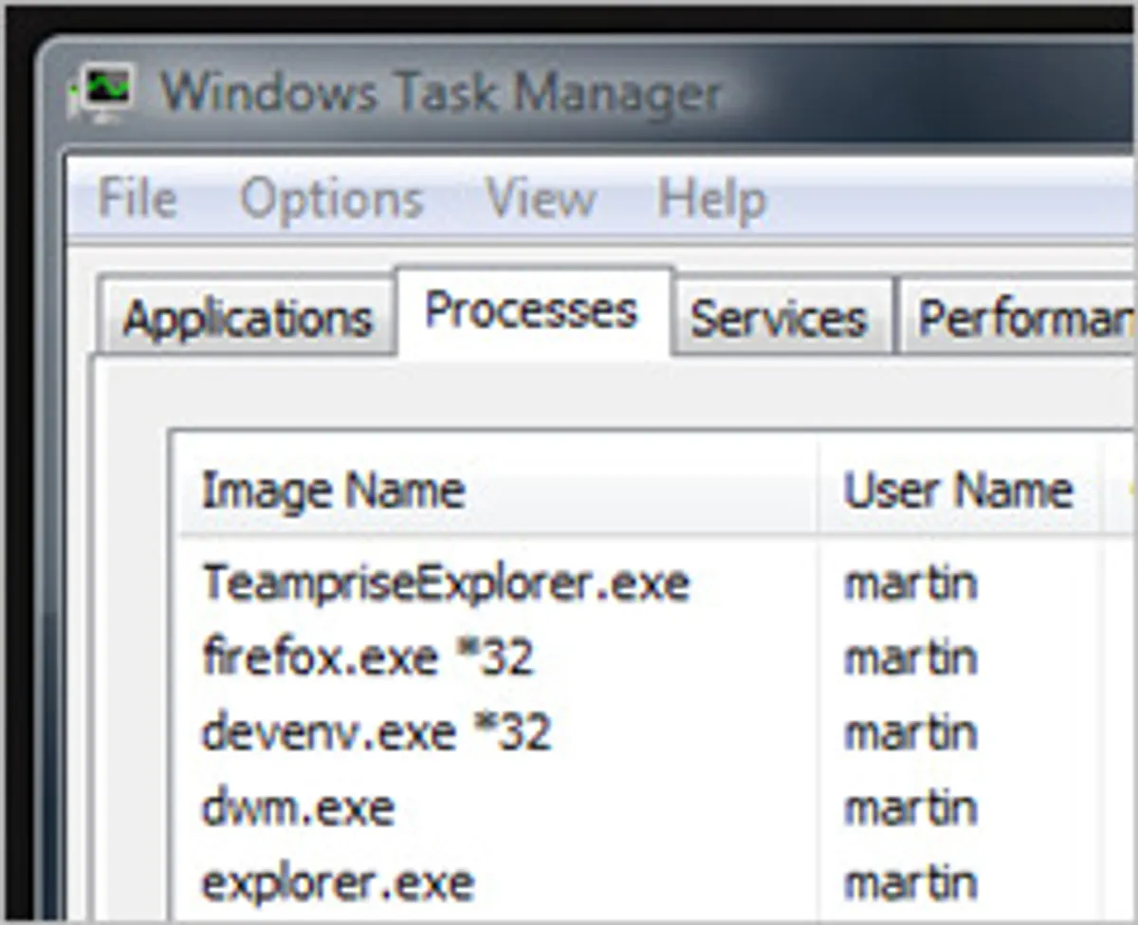Select the explorer.exe process row

(x=338, y=884)
